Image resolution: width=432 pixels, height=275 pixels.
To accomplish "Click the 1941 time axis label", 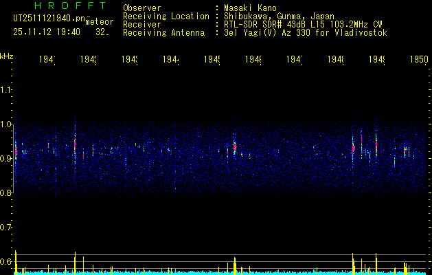I will [47, 59].
